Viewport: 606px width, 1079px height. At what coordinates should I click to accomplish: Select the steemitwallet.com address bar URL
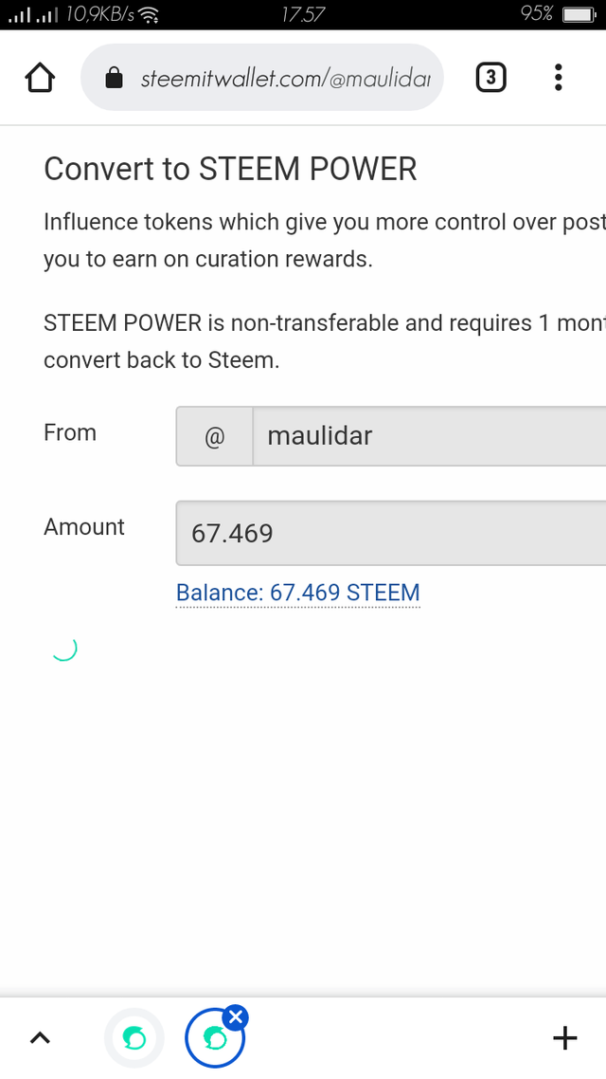tap(285, 79)
